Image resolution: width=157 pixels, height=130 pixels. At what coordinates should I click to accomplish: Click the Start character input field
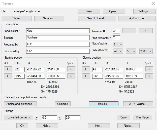[116, 38]
